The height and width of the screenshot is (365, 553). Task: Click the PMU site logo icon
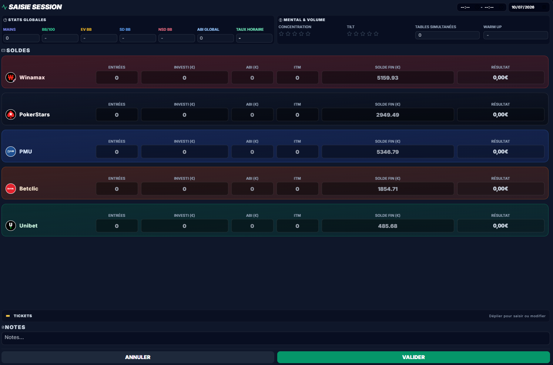11,152
